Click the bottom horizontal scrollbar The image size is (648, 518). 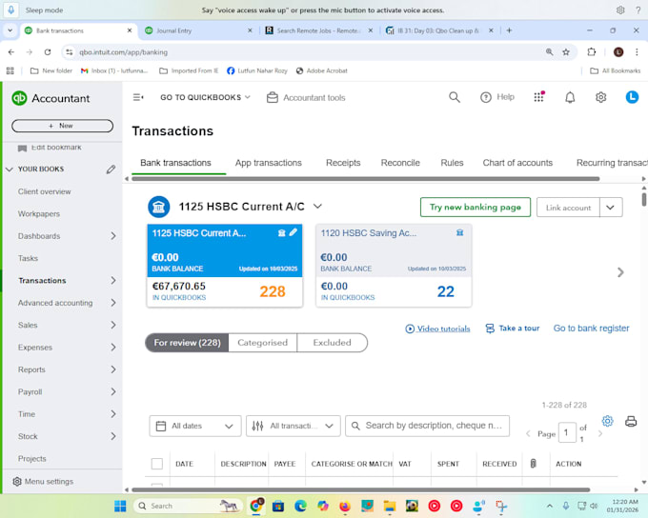click(x=360, y=490)
